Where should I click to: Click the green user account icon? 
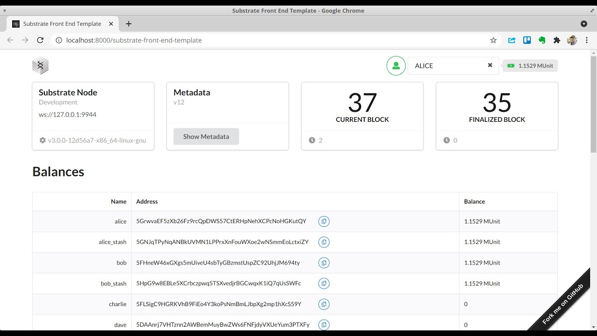[396, 66]
